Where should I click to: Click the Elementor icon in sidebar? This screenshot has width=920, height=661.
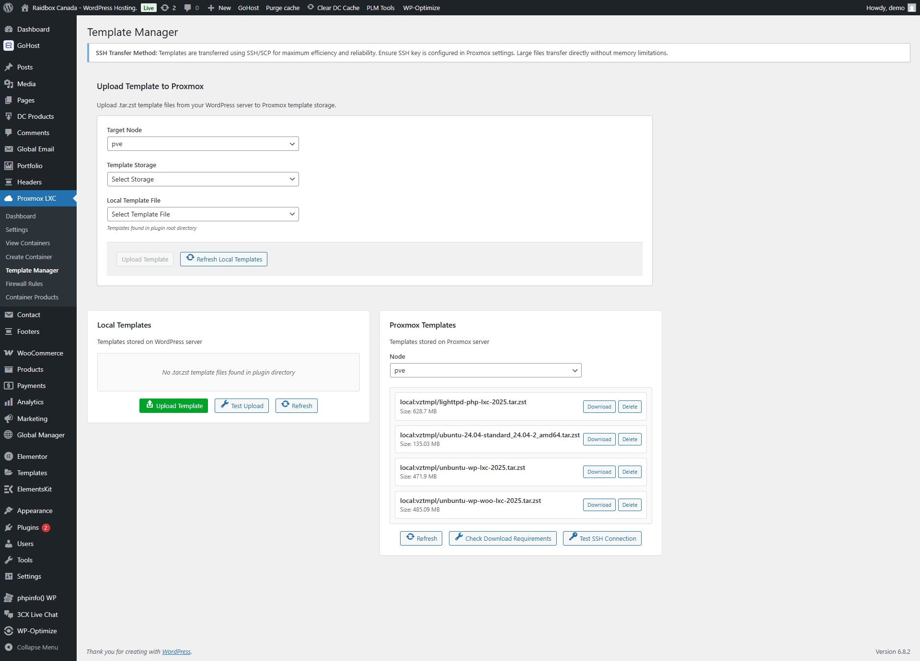[x=9, y=456]
